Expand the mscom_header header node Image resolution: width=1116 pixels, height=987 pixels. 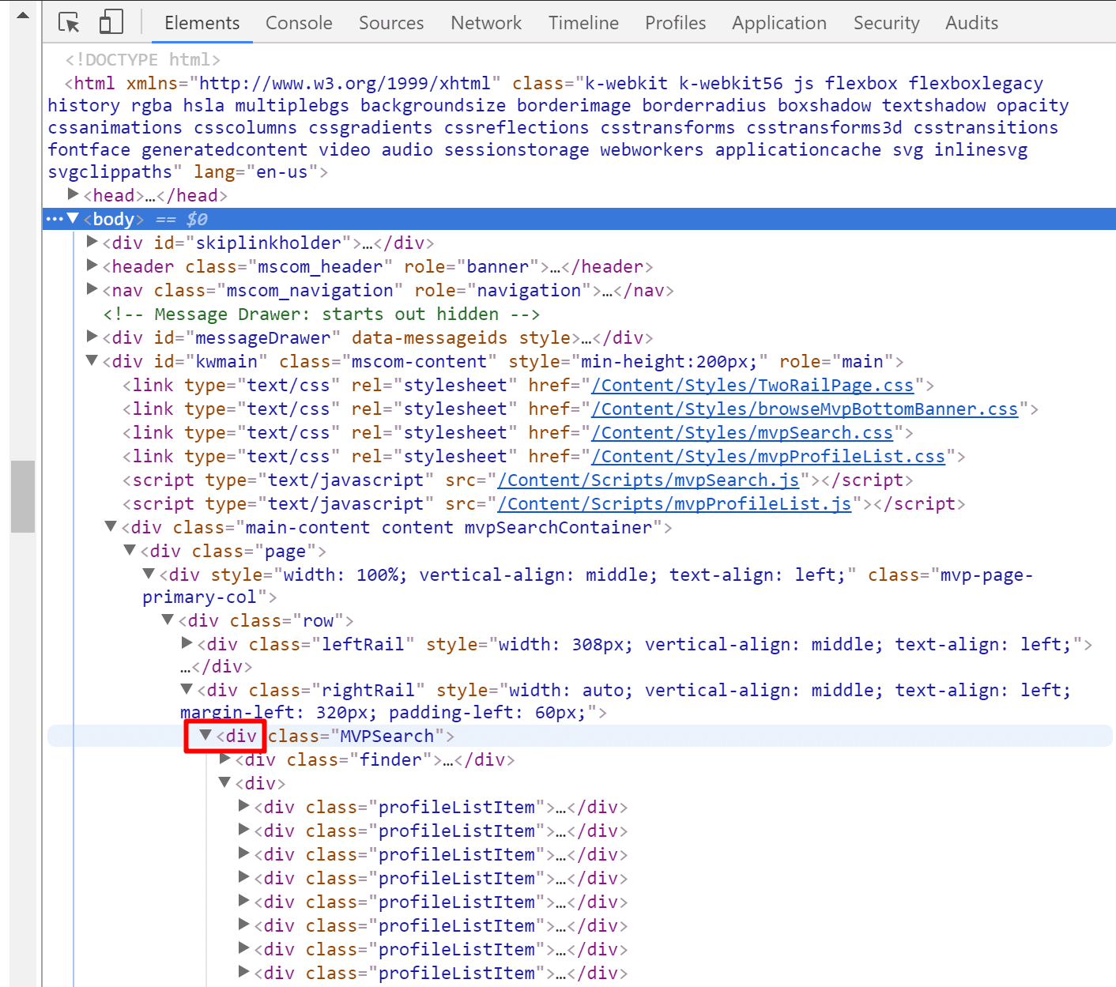pyautogui.click(x=92, y=266)
